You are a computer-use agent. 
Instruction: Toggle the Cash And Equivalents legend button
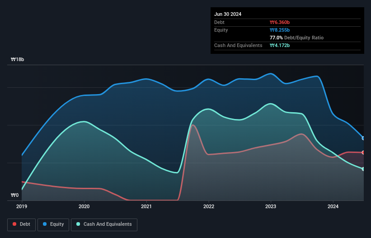pyautogui.click(x=104, y=224)
